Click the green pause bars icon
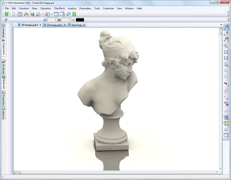Viewport: 231px width, 180px height. [x=74, y=14]
